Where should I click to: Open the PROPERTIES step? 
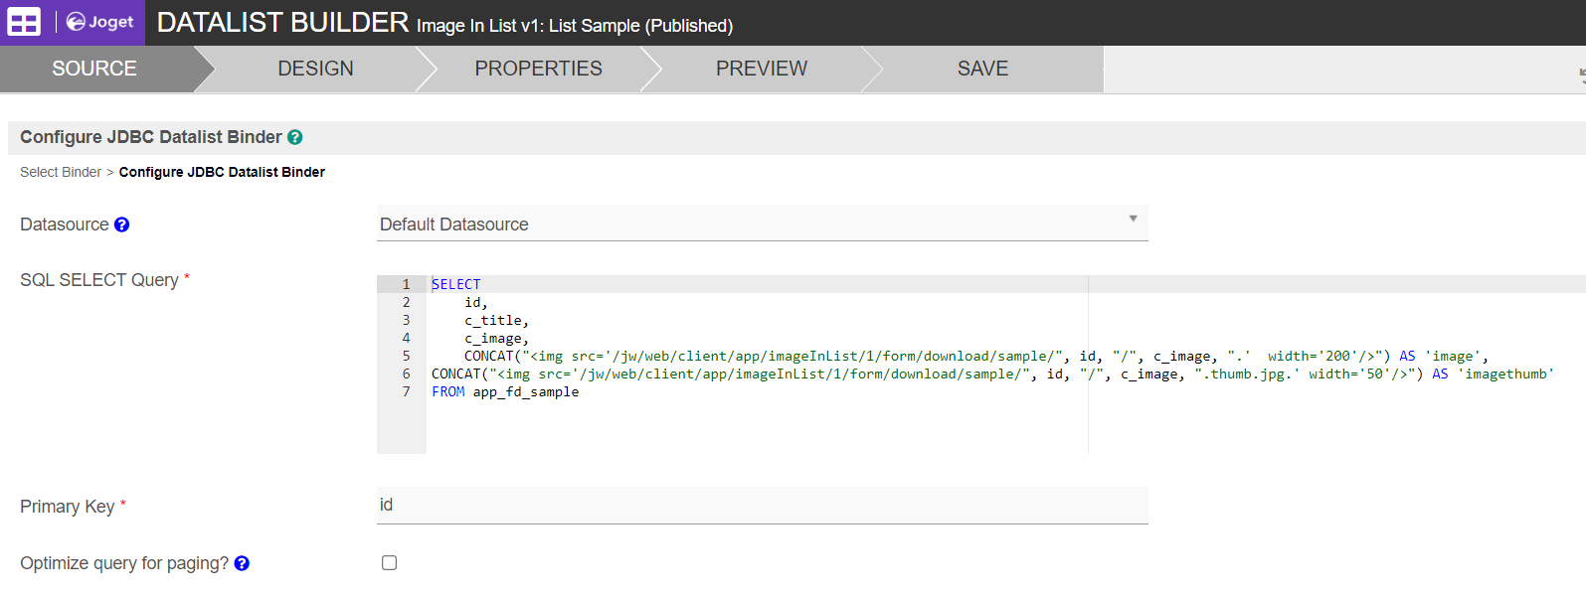tap(538, 69)
